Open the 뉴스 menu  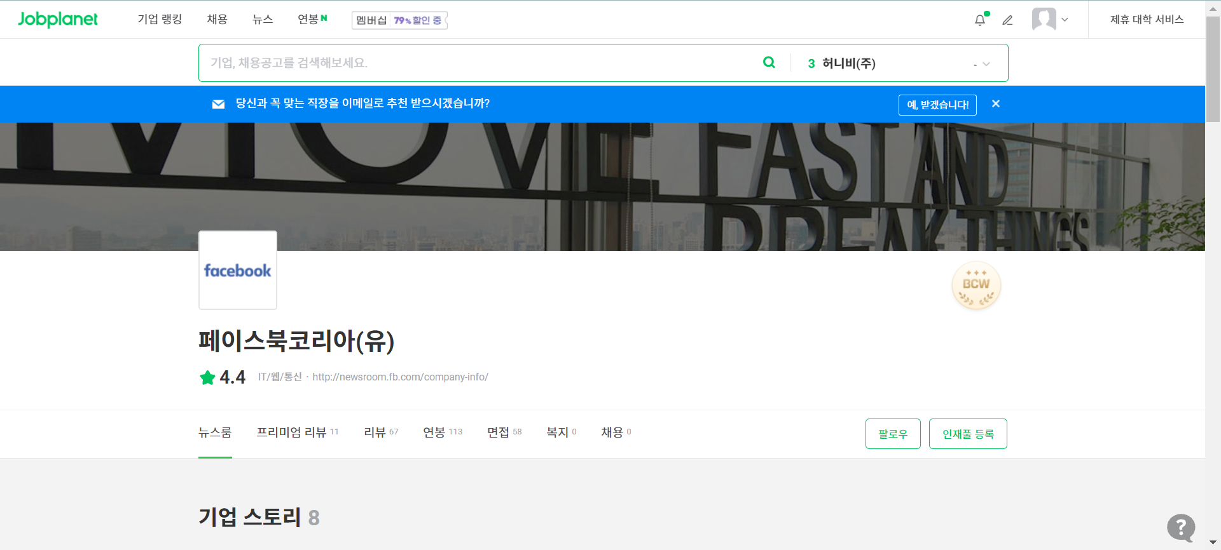[263, 19]
